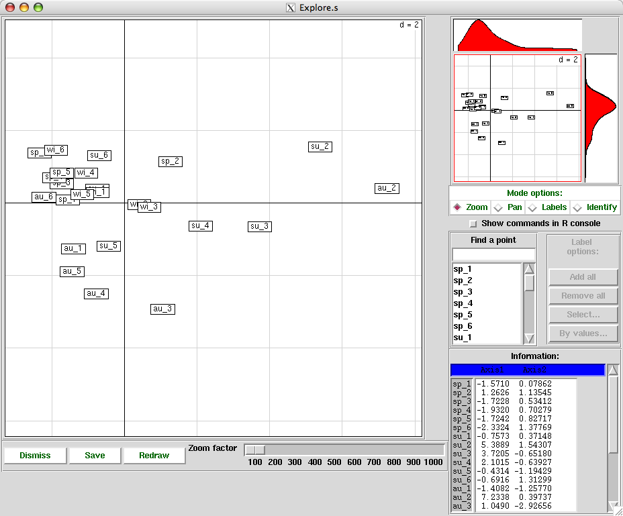
Task: Click Information panel scroll-down arrow
Action: point(613,506)
